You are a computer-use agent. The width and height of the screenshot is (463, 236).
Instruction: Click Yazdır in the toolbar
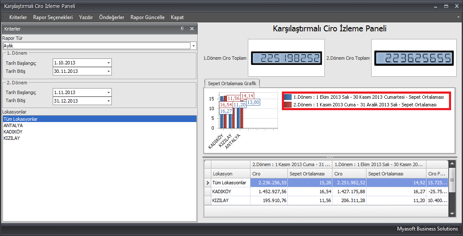pyautogui.click(x=86, y=17)
